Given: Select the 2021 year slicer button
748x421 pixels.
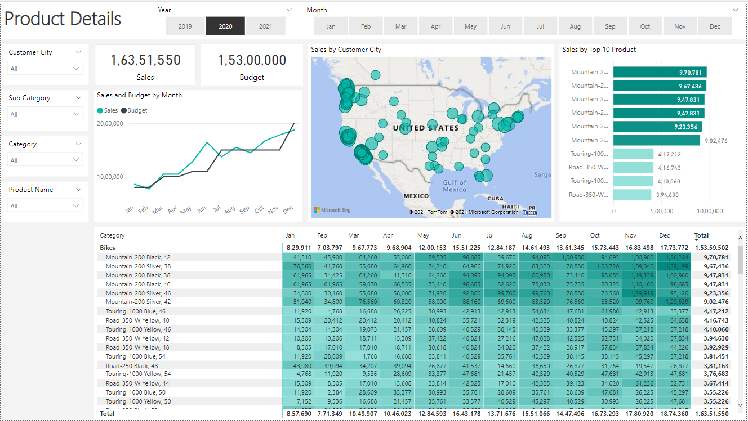Looking at the screenshot, I should 265,26.
